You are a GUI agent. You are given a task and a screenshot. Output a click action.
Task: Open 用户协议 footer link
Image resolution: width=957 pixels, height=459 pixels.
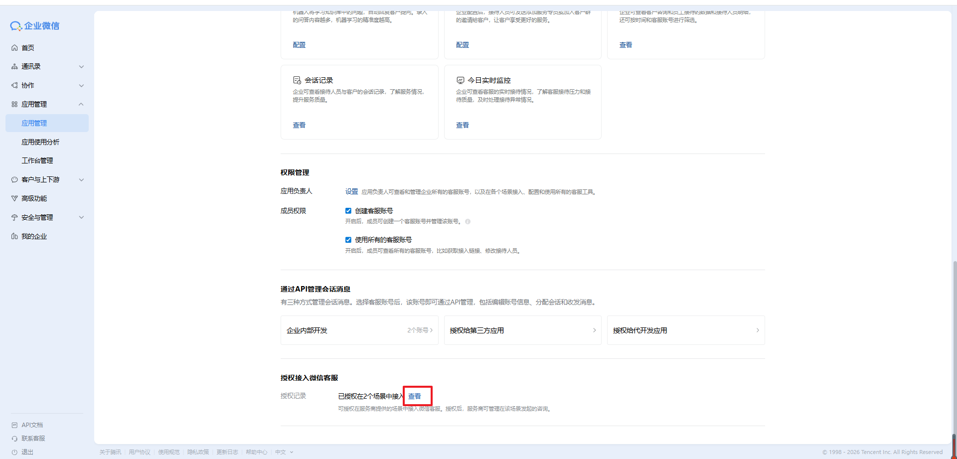140,452
